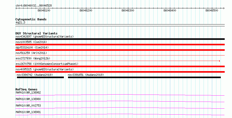Screen dimensions: 232x118
Task: Click ruler coordinate label 86046400
Action: coord(170,10)
